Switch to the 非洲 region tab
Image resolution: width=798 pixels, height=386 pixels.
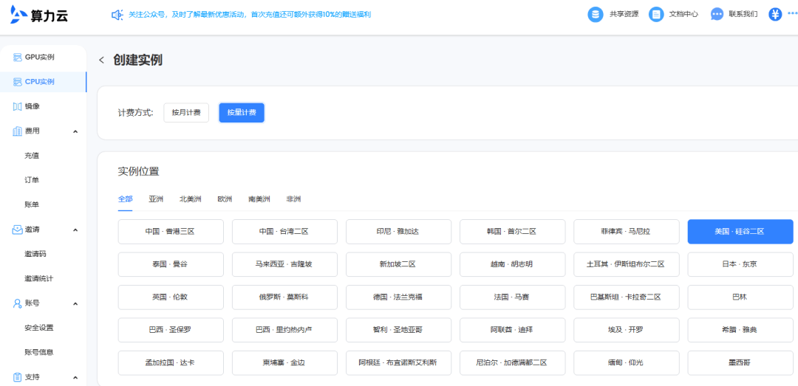pos(293,199)
